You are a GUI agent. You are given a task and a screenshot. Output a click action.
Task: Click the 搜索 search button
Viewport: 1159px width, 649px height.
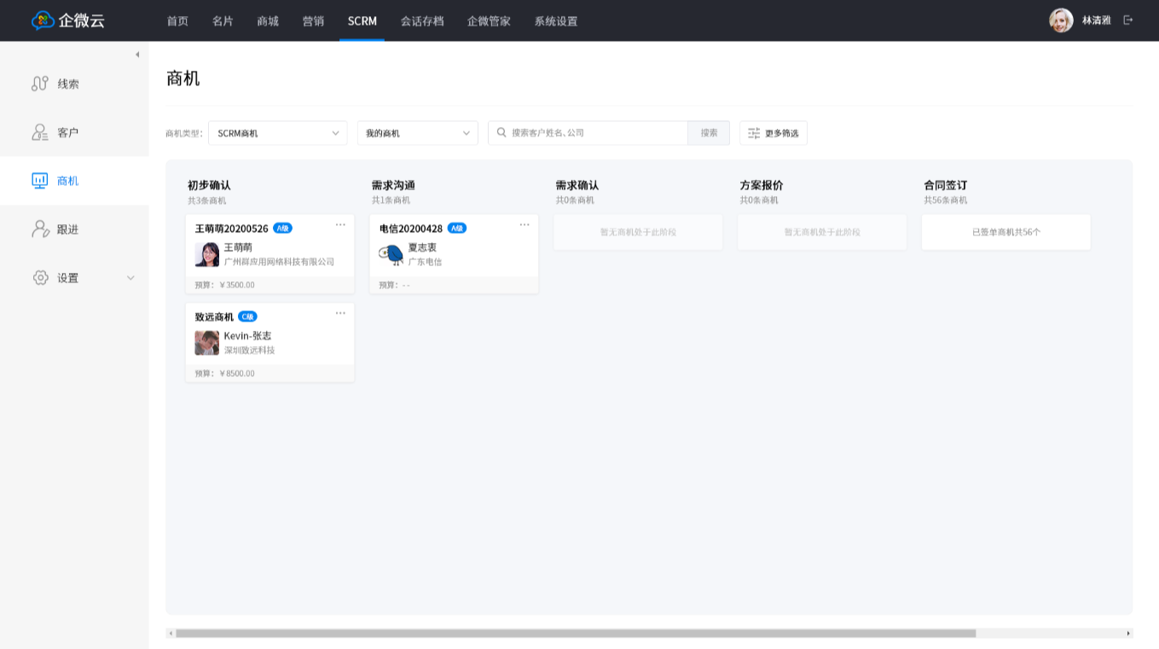point(709,133)
